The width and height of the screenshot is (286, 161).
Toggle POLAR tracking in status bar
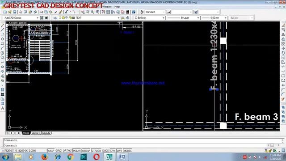pyautogui.click(x=76, y=151)
